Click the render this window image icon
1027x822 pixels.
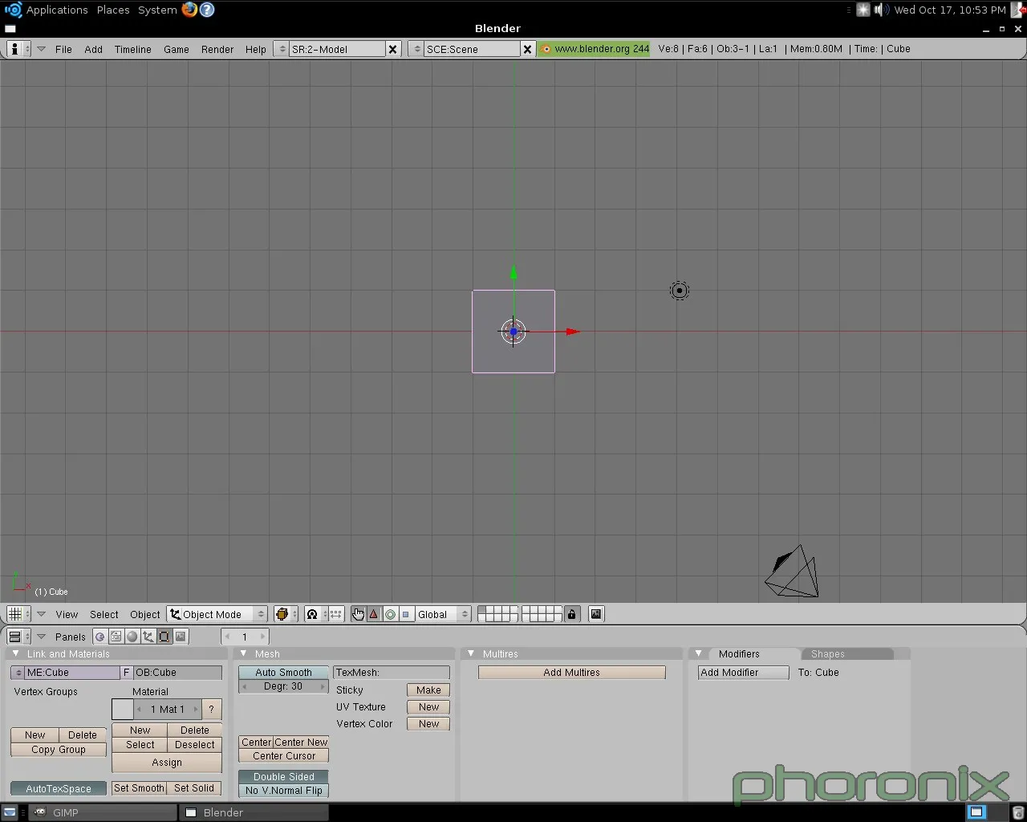[x=596, y=614]
